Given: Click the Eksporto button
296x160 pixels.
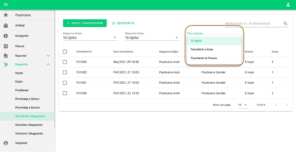Looking at the screenshot, I should [x=123, y=23].
